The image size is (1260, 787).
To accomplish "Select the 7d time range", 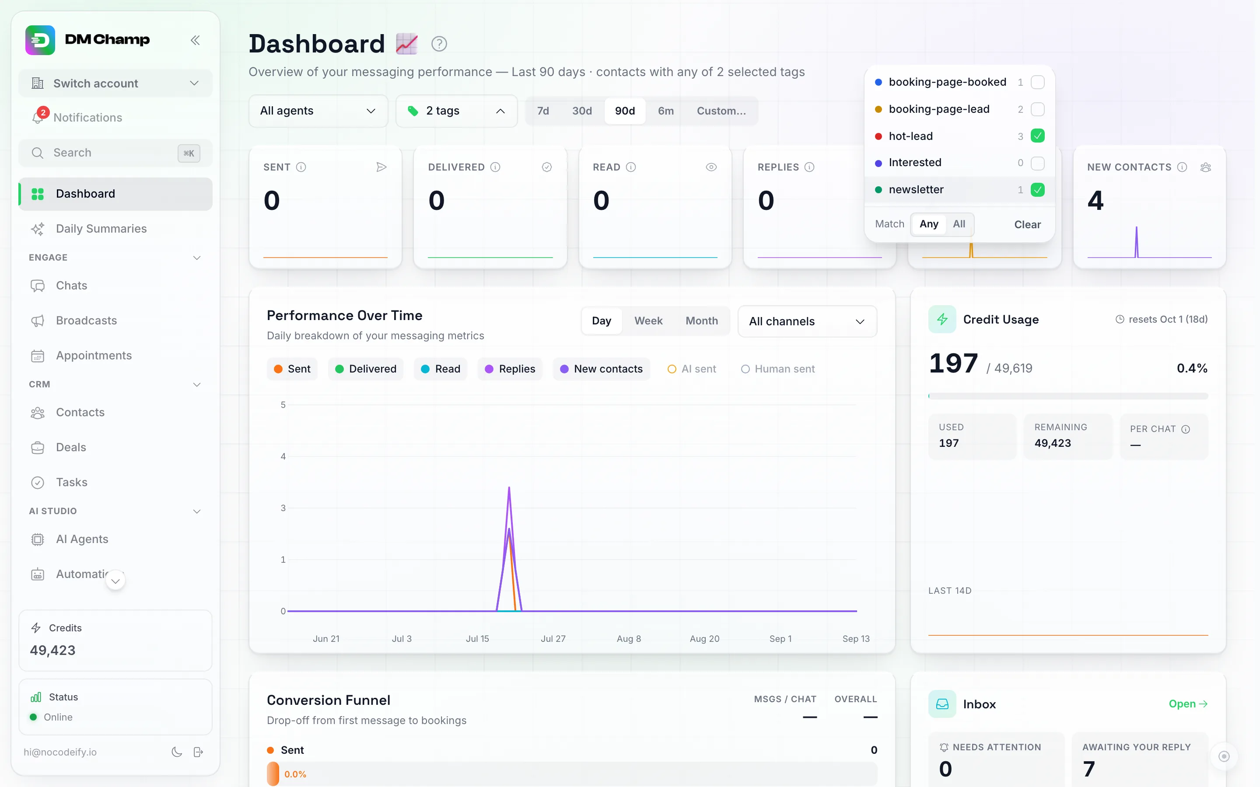I will pos(543,111).
